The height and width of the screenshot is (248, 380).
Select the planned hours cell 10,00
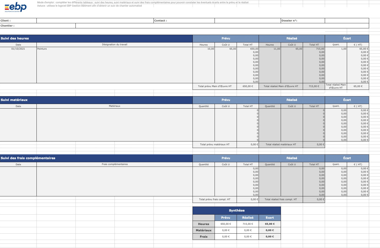(x=204, y=49)
